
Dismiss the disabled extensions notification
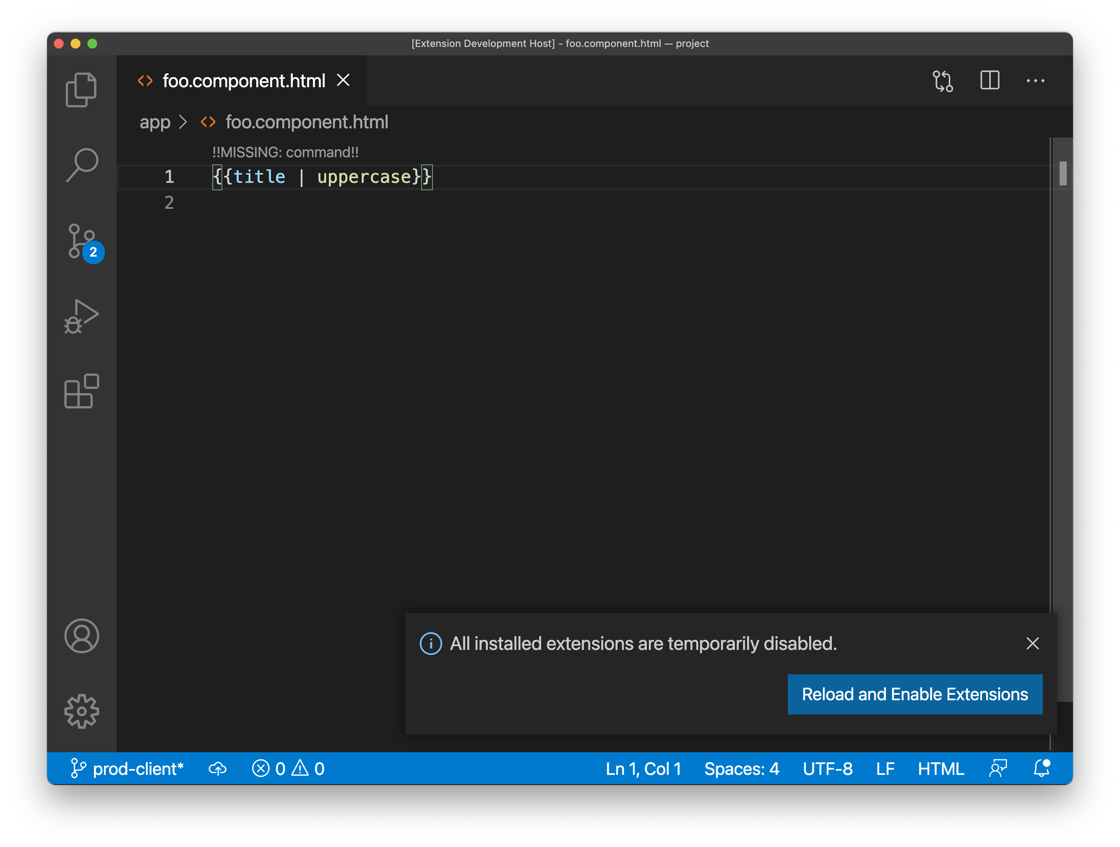1032,644
